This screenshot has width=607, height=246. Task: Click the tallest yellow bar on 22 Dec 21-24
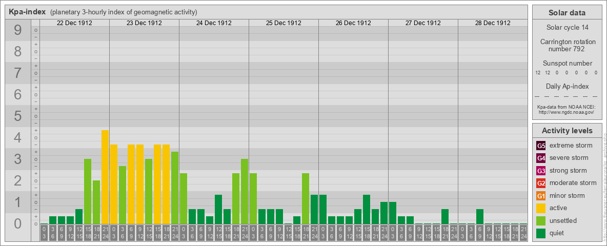click(105, 177)
